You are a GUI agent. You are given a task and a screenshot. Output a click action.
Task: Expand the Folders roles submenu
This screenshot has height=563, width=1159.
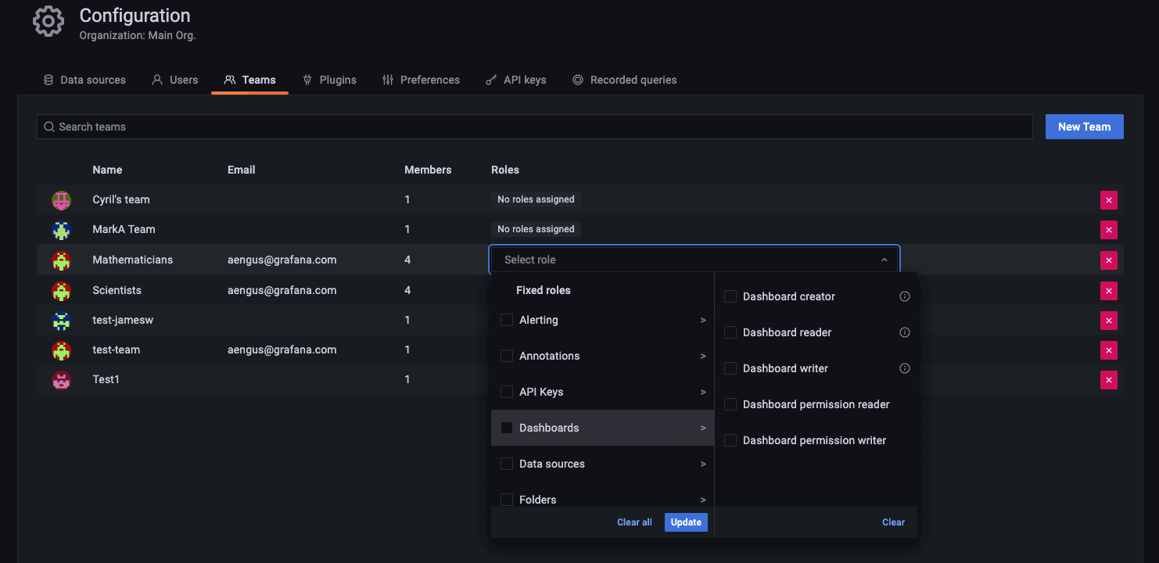tap(702, 500)
